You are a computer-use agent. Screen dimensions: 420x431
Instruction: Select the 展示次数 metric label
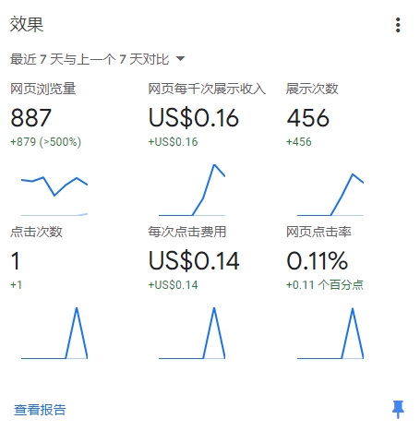point(312,89)
